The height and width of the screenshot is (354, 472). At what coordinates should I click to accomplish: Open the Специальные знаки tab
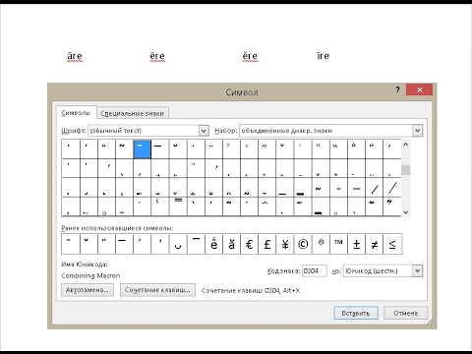tap(133, 113)
